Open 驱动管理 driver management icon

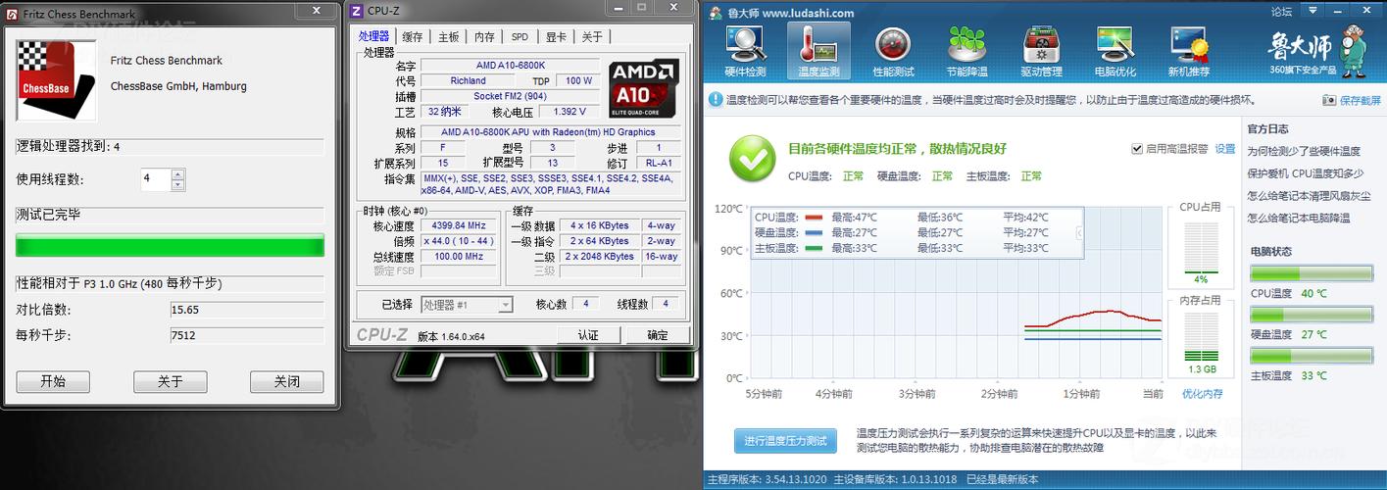pos(1041,51)
